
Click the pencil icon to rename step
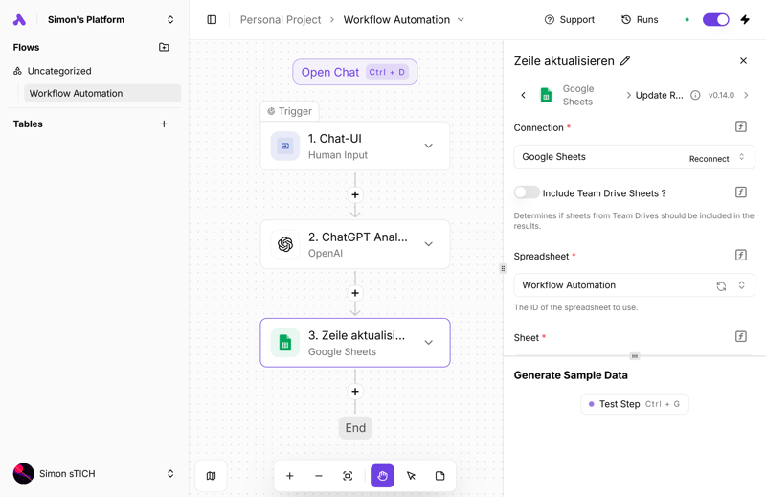pyautogui.click(x=625, y=61)
